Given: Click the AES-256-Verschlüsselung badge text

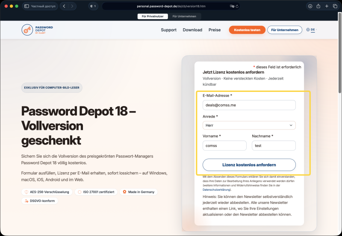Looking at the screenshot, I should [x=49, y=192].
